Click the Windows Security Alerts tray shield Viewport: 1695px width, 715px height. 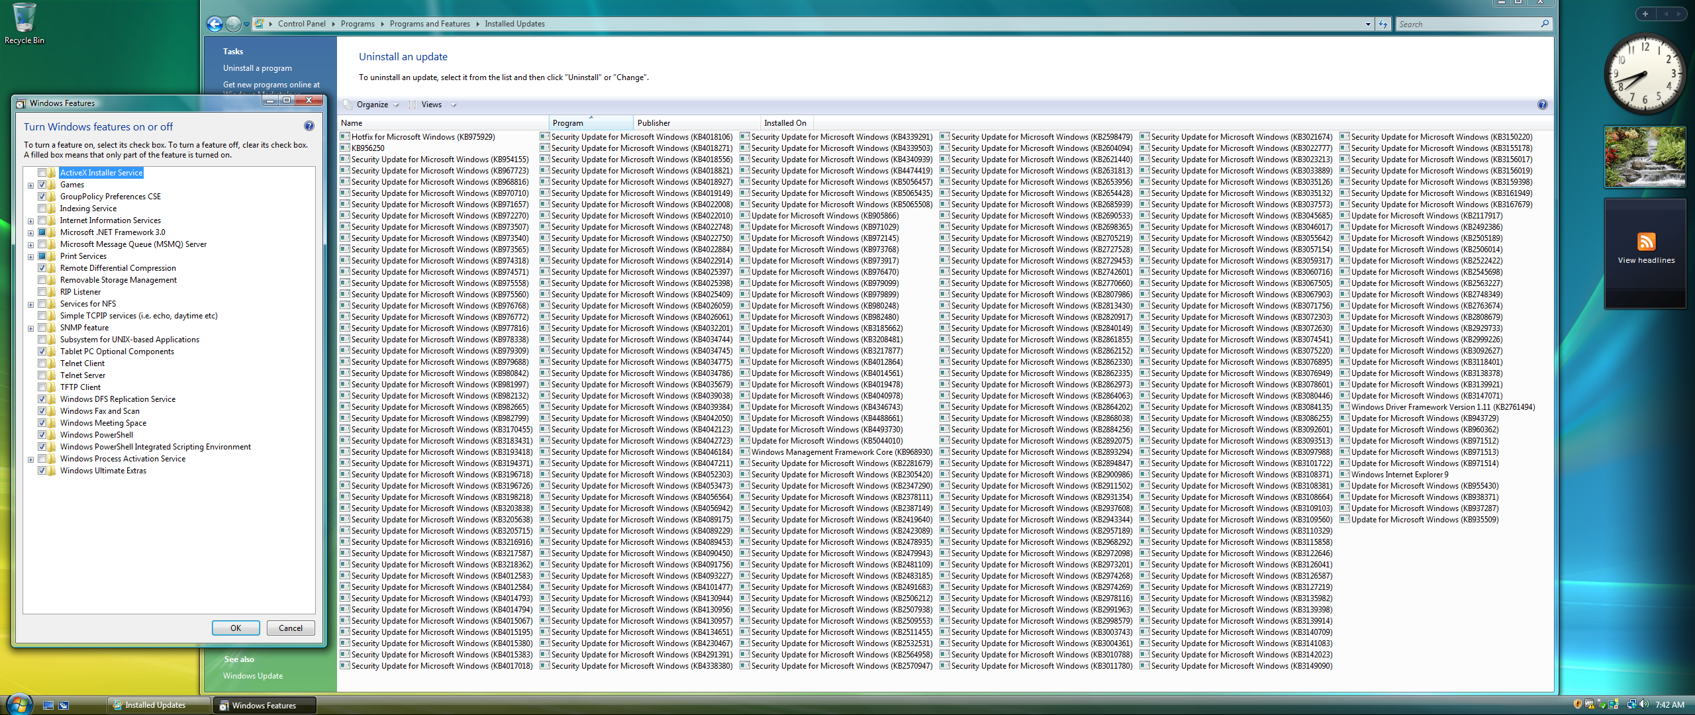point(1578,704)
